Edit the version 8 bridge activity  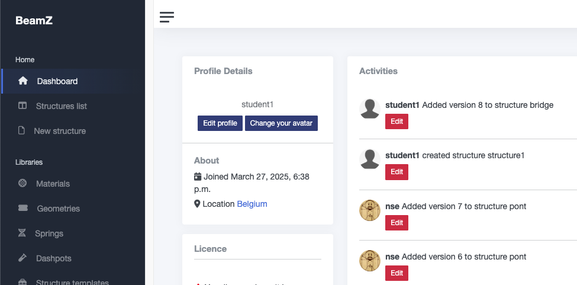coord(397,121)
